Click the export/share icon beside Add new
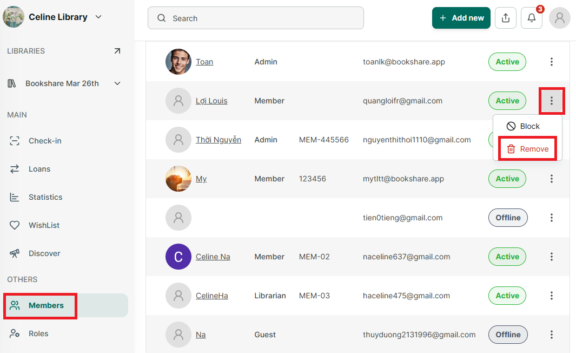The height and width of the screenshot is (353, 576). click(x=506, y=18)
